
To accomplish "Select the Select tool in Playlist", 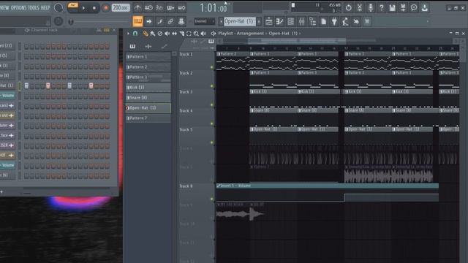I will tap(189, 34).
